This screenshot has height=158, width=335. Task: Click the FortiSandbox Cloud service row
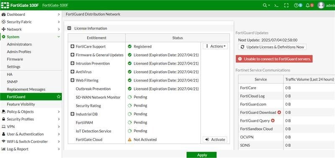[286, 129]
